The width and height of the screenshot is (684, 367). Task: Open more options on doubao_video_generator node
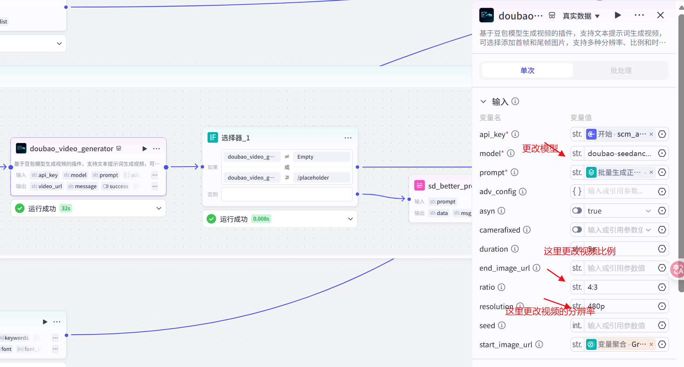tap(157, 149)
